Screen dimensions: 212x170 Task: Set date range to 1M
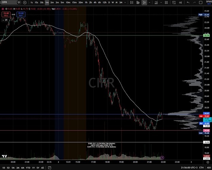coord(13,168)
